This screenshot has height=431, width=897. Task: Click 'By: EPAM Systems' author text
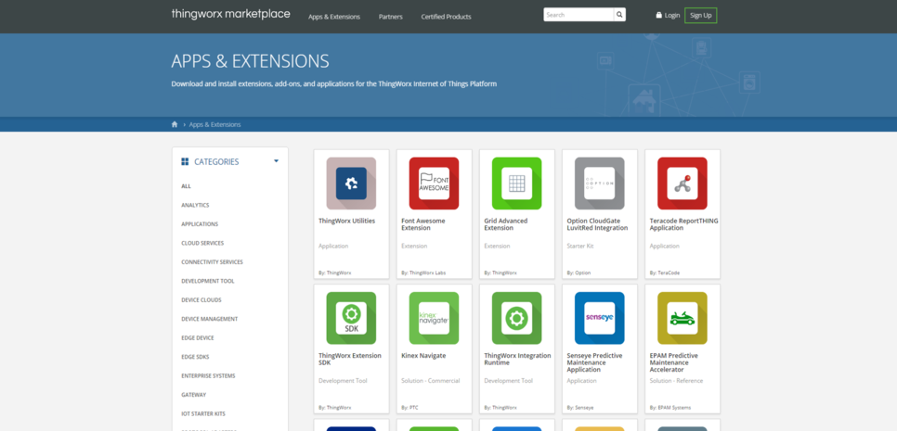670,408
